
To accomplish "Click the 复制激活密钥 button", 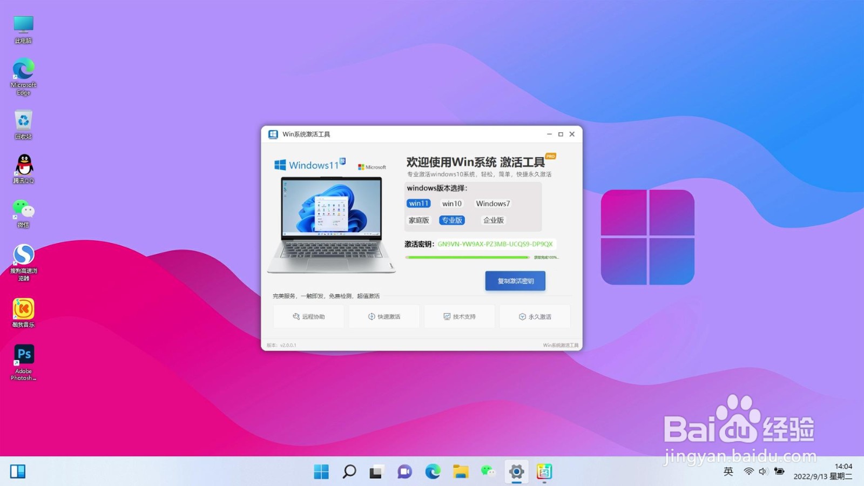I will (x=515, y=281).
